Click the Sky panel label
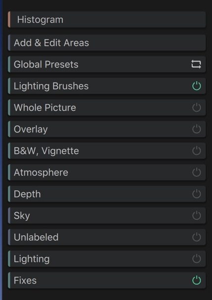The image size is (212, 300). click(x=22, y=216)
